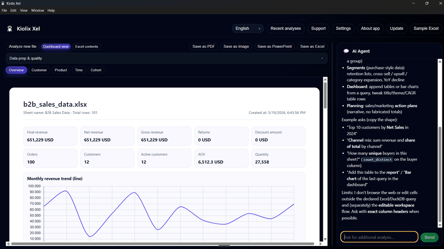The image size is (444, 249).
Task: Select the Overview pill tab
Action: point(16,70)
